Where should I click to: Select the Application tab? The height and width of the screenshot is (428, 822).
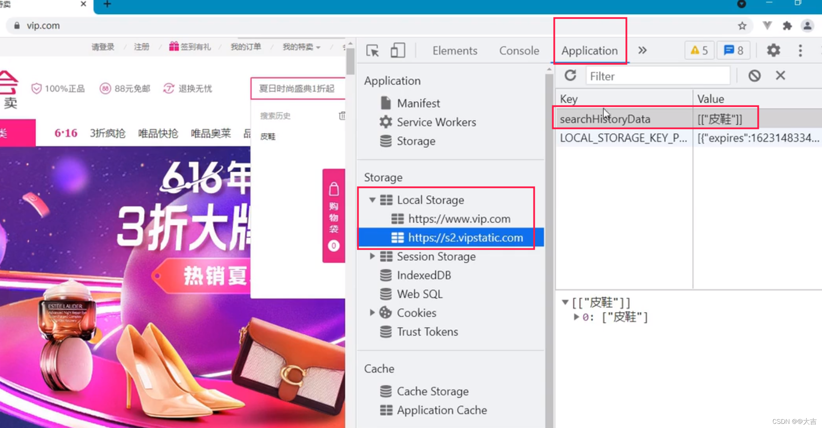tap(590, 51)
